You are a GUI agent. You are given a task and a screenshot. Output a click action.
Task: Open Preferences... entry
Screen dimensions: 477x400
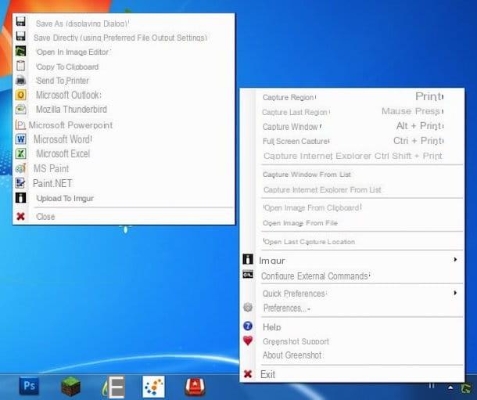(x=286, y=308)
